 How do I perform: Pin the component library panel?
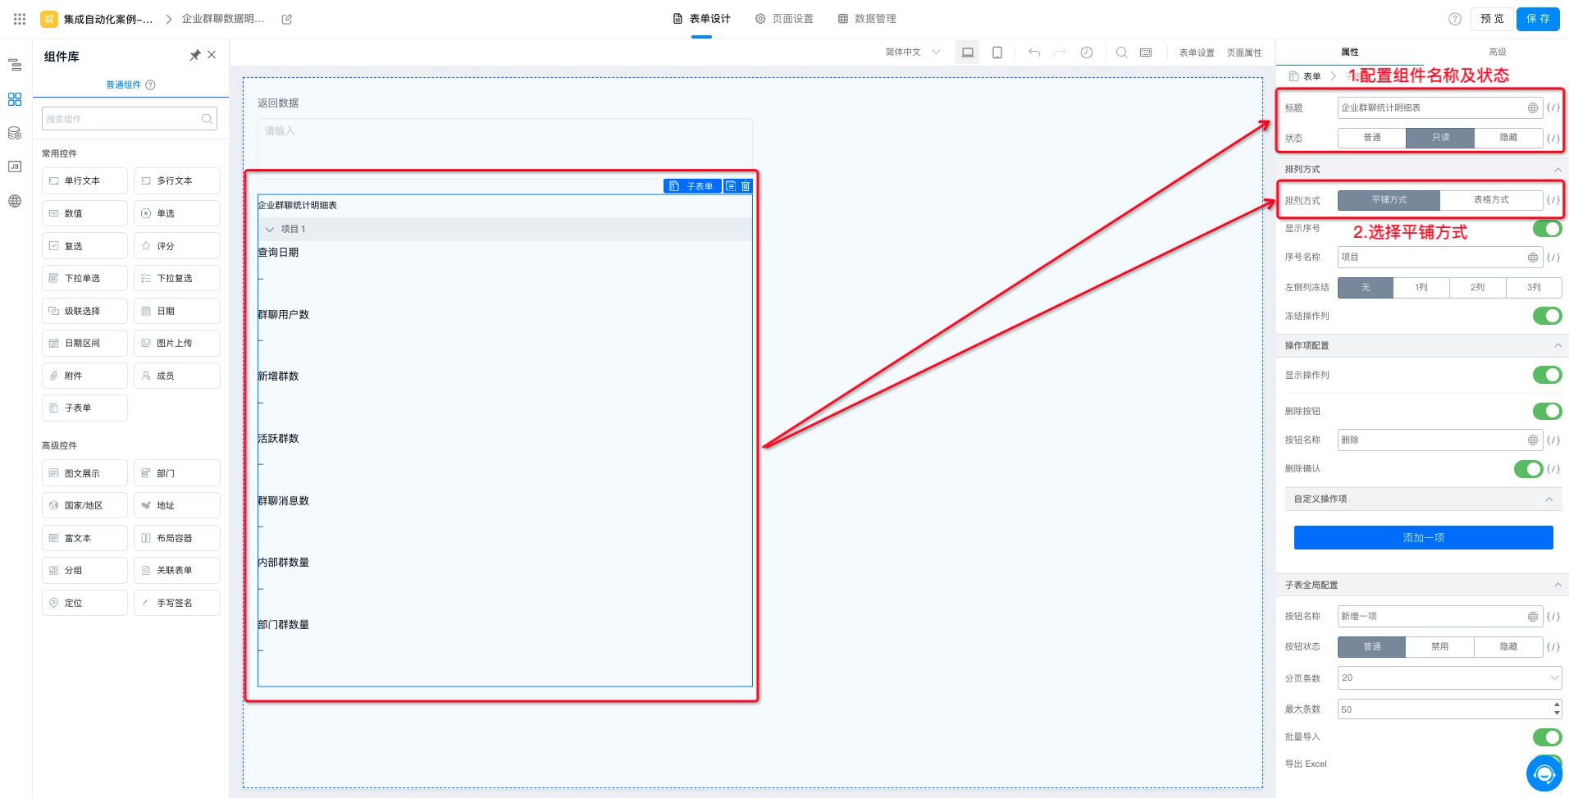(194, 56)
